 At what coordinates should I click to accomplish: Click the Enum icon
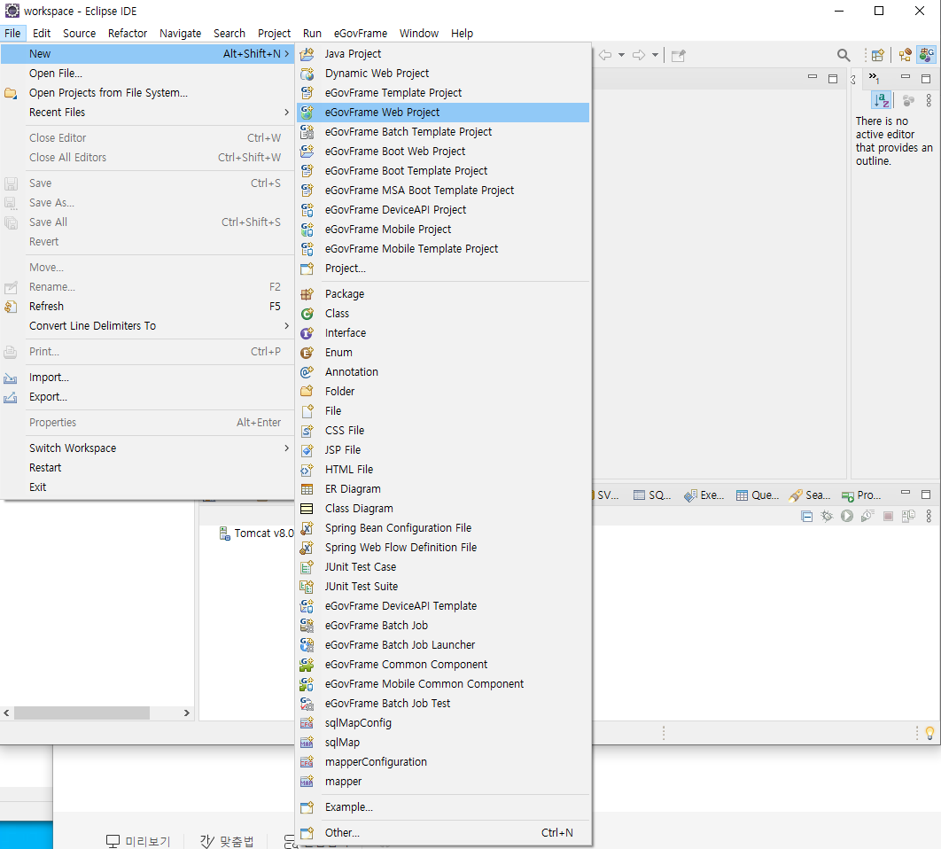[x=307, y=353]
